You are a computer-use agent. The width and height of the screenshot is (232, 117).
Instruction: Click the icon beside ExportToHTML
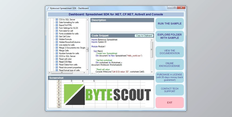[x=57, y=25]
